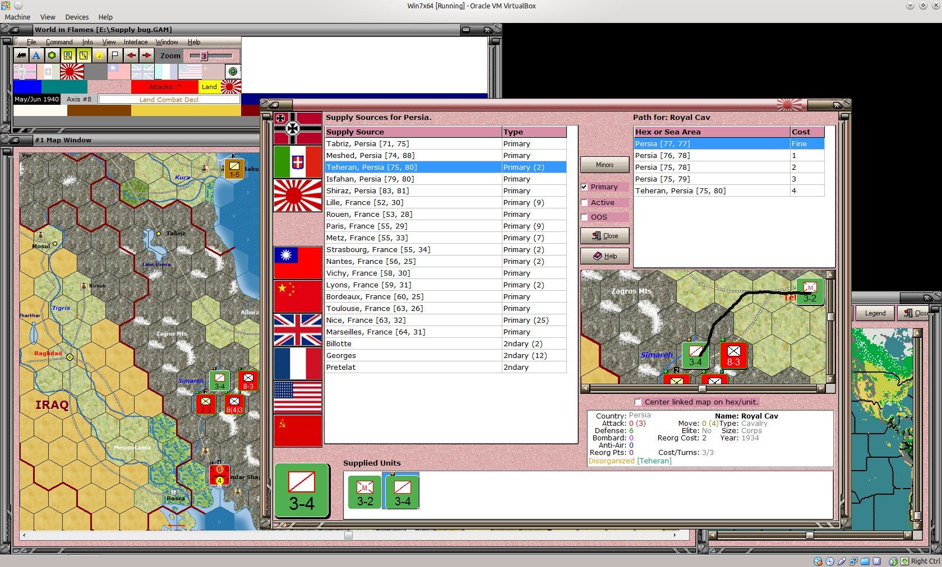
Task: Uncheck the Primary checkbox
Action: (584, 187)
